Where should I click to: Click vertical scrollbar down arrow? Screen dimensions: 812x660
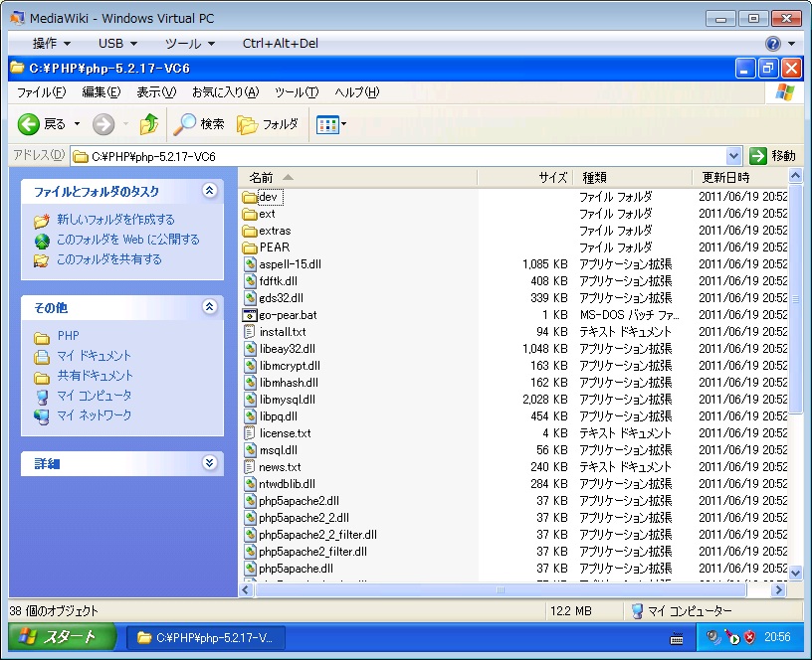(x=795, y=573)
